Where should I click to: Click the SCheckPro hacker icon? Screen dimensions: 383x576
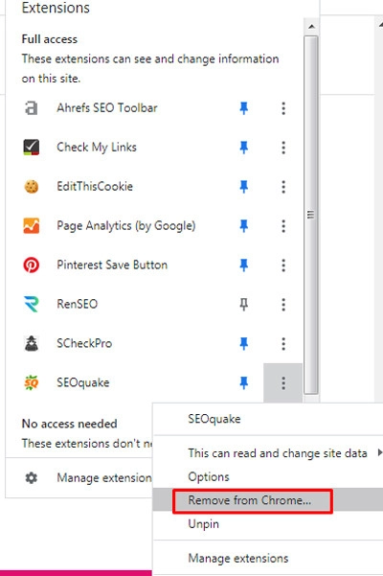pyautogui.click(x=32, y=343)
